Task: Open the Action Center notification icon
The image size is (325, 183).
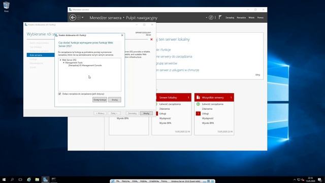Action: pyautogui.click(x=319, y=179)
